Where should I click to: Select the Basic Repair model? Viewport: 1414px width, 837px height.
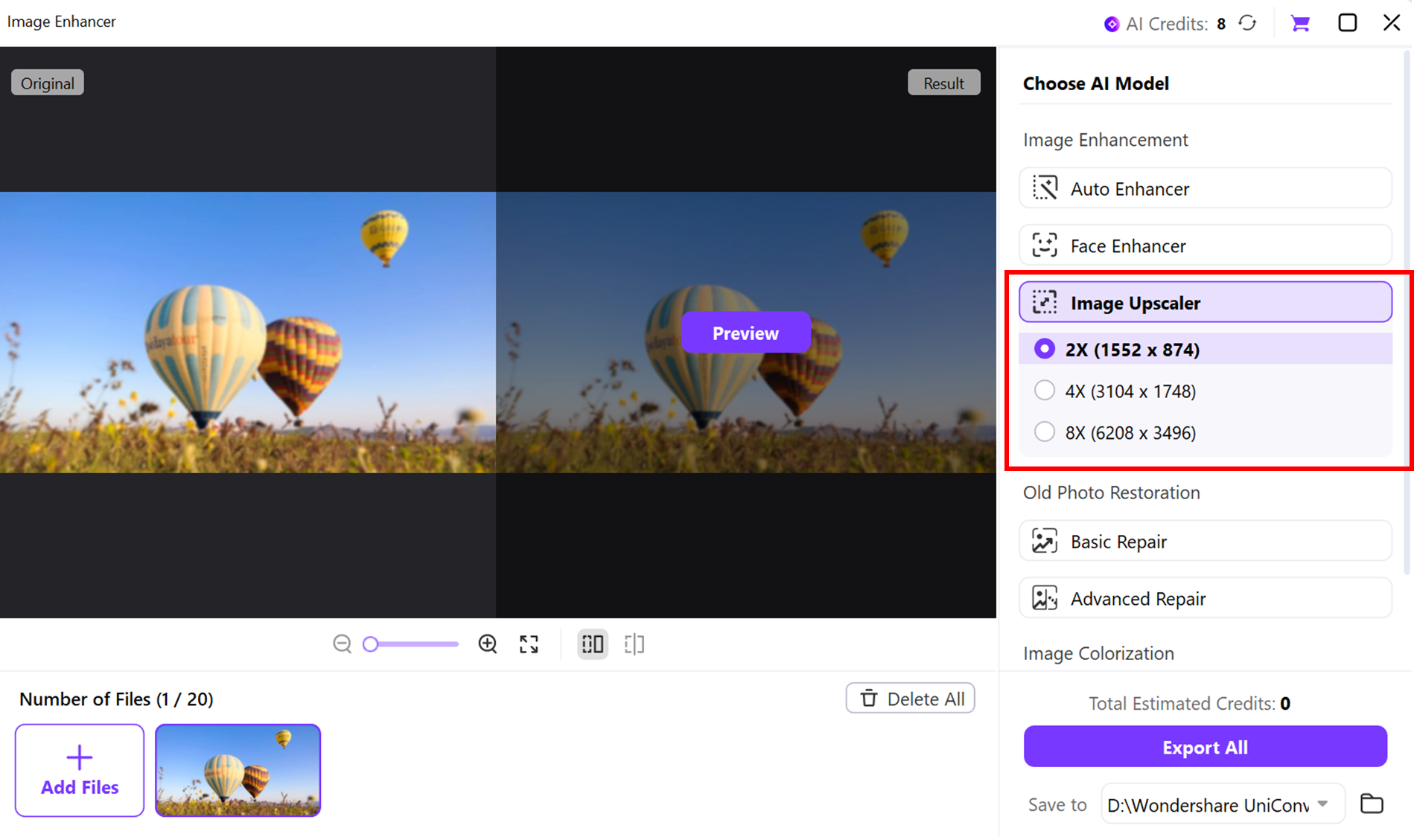point(1205,542)
